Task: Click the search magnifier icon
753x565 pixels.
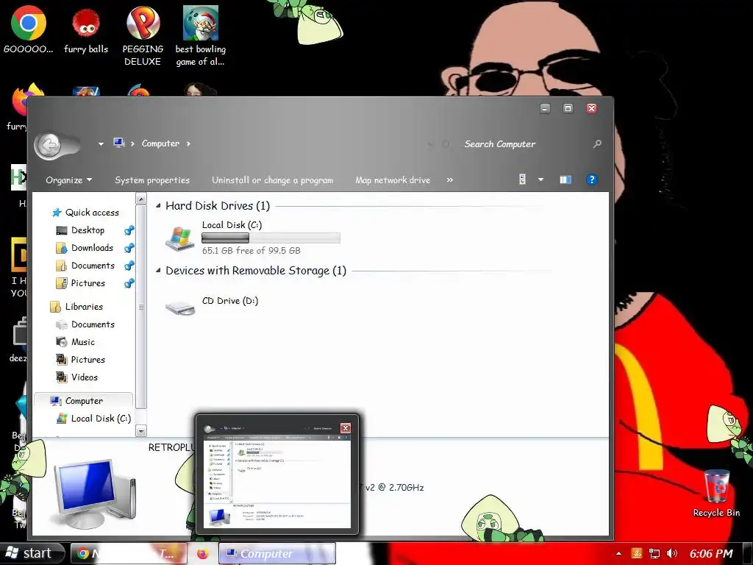Action: point(597,143)
